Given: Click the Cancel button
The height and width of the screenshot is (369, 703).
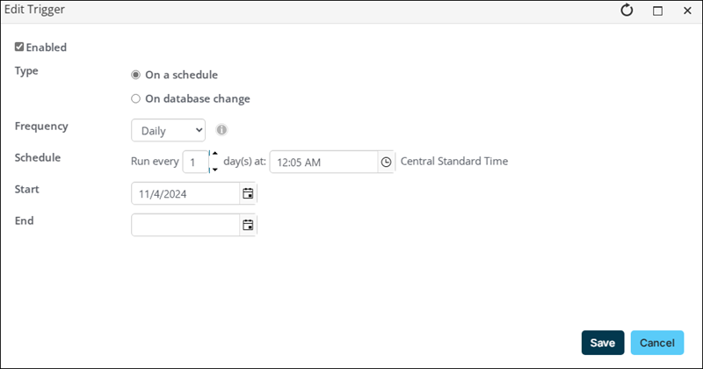Looking at the screenshot, I should 656,343.
